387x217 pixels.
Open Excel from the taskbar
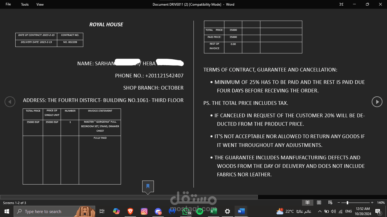(214, 211)
